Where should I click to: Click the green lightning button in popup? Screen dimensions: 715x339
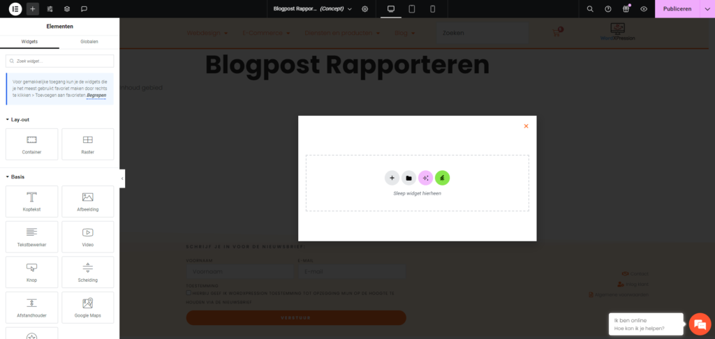(442, 178)
